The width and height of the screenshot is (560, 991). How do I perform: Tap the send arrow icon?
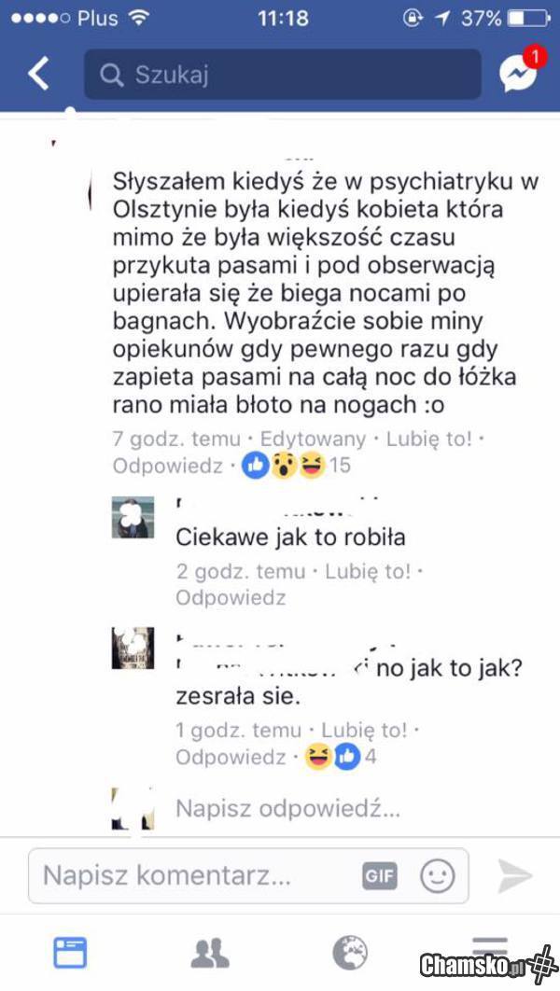coord(515,876)
